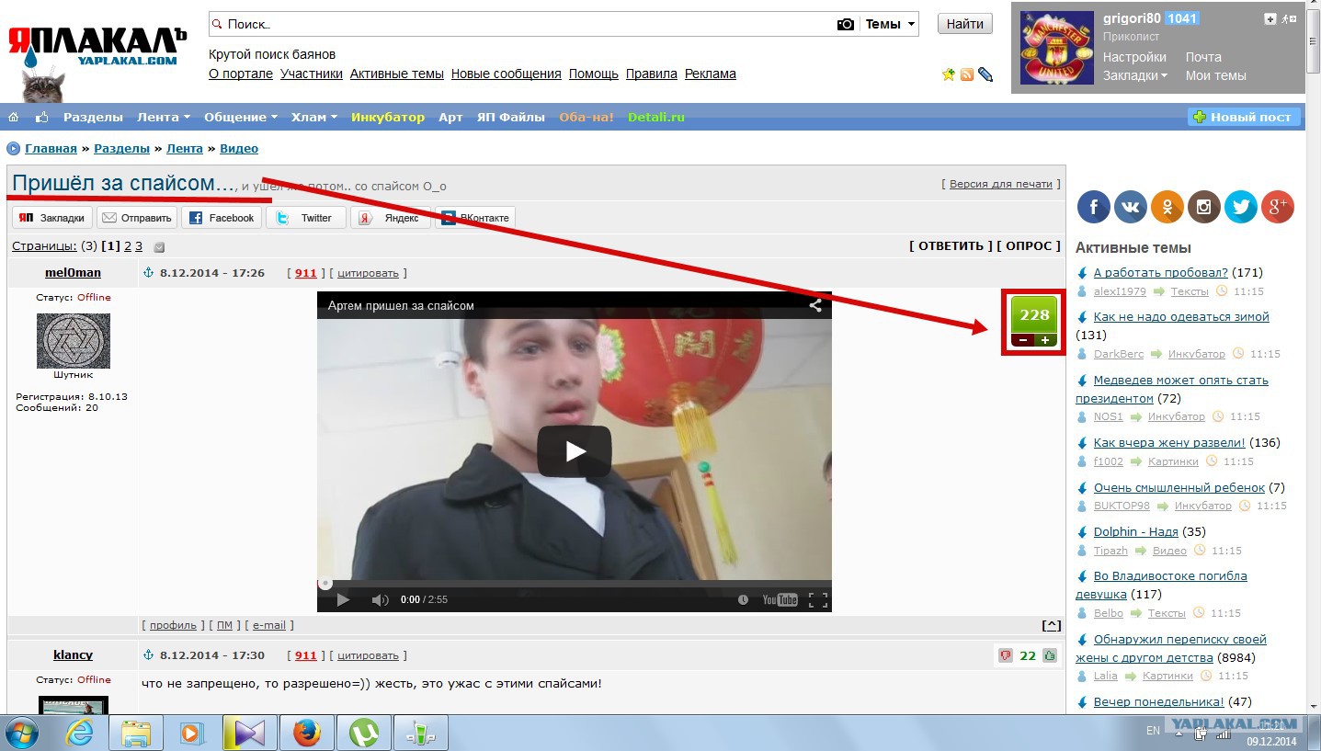Click the star favorites icon below search
The image size is (1321, 751).
949,74
